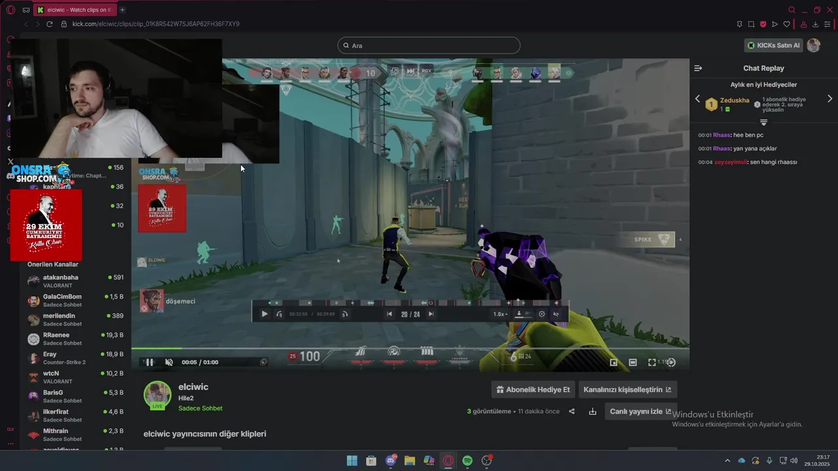Open atakanbaha recommended channel
838x471 pixels.
coord(75,281)
